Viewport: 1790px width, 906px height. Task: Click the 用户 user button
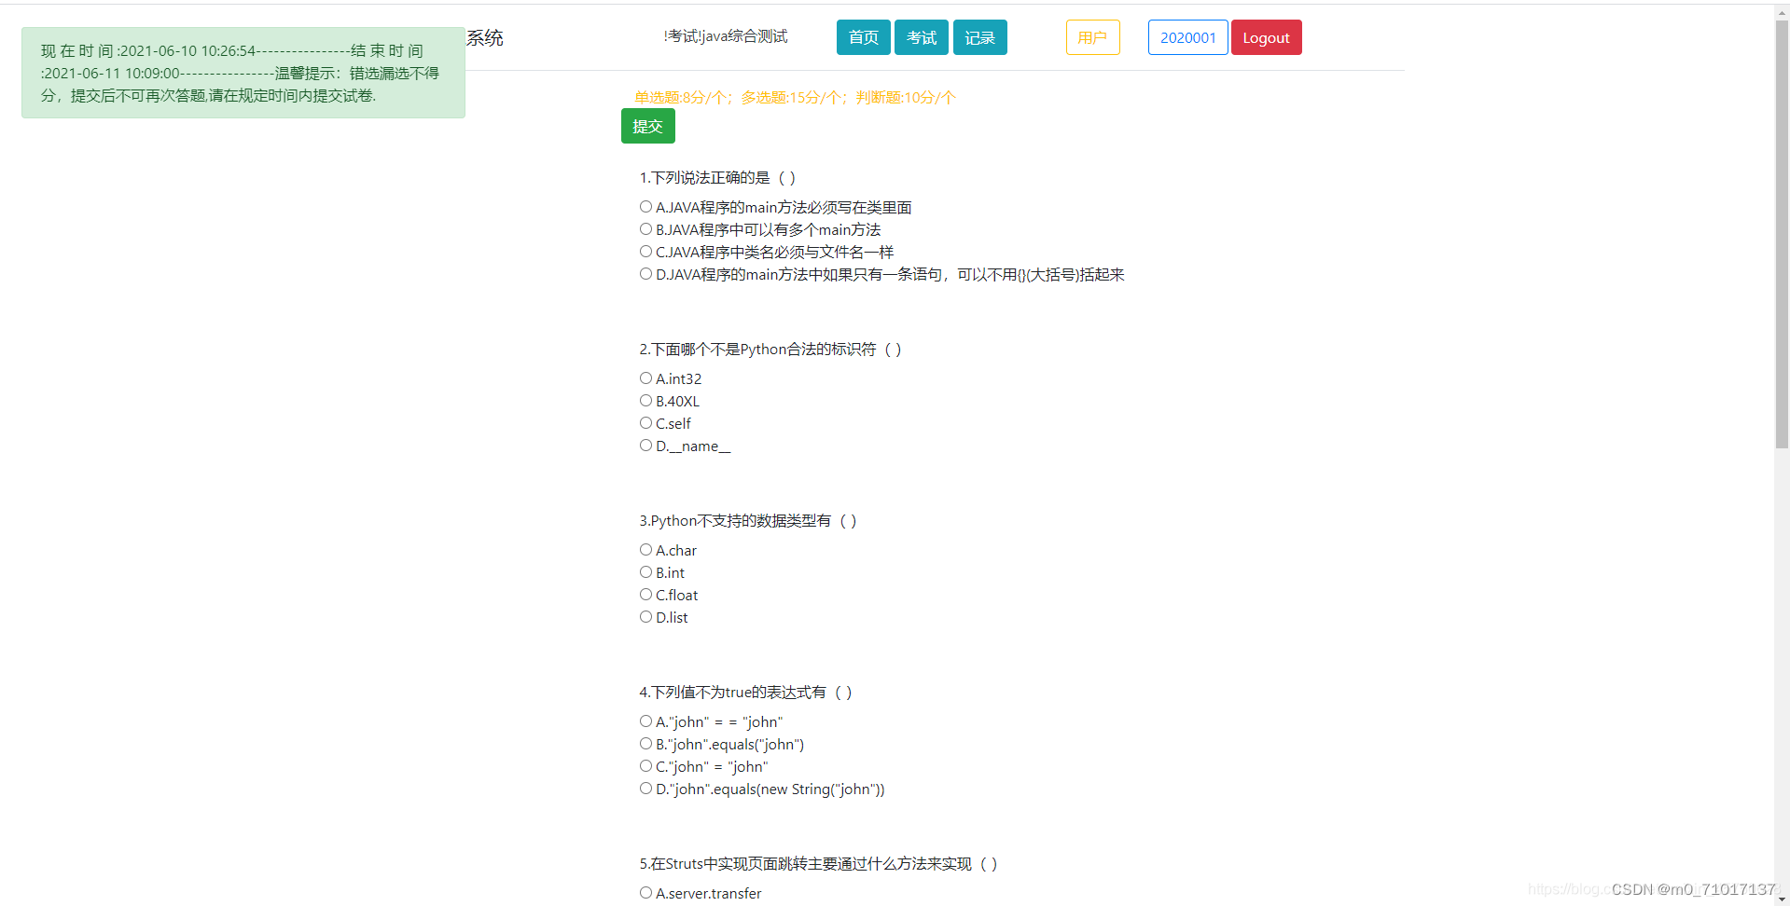tap(1092, 37)
